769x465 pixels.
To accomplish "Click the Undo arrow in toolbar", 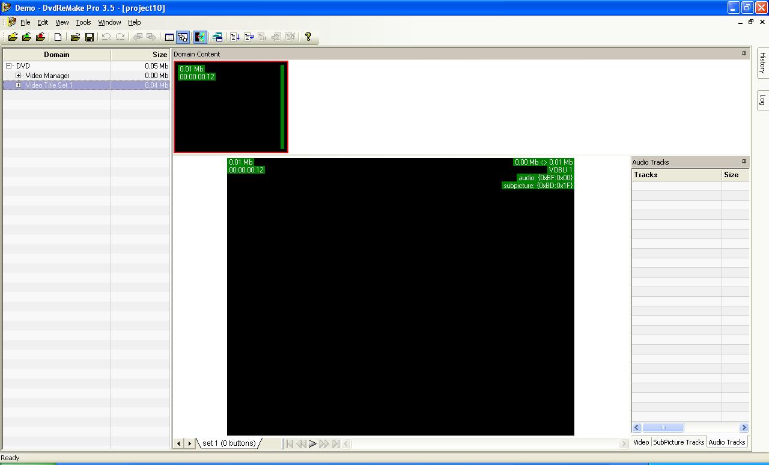I will tap(106, 37).
